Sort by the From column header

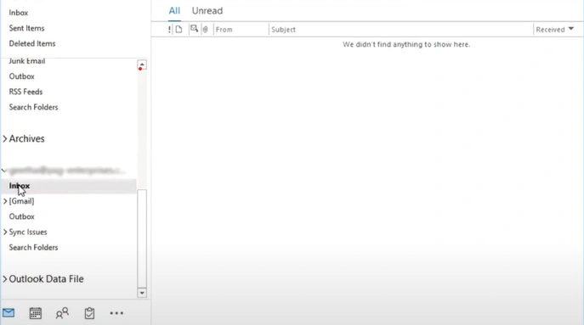[x=224, y=30]
